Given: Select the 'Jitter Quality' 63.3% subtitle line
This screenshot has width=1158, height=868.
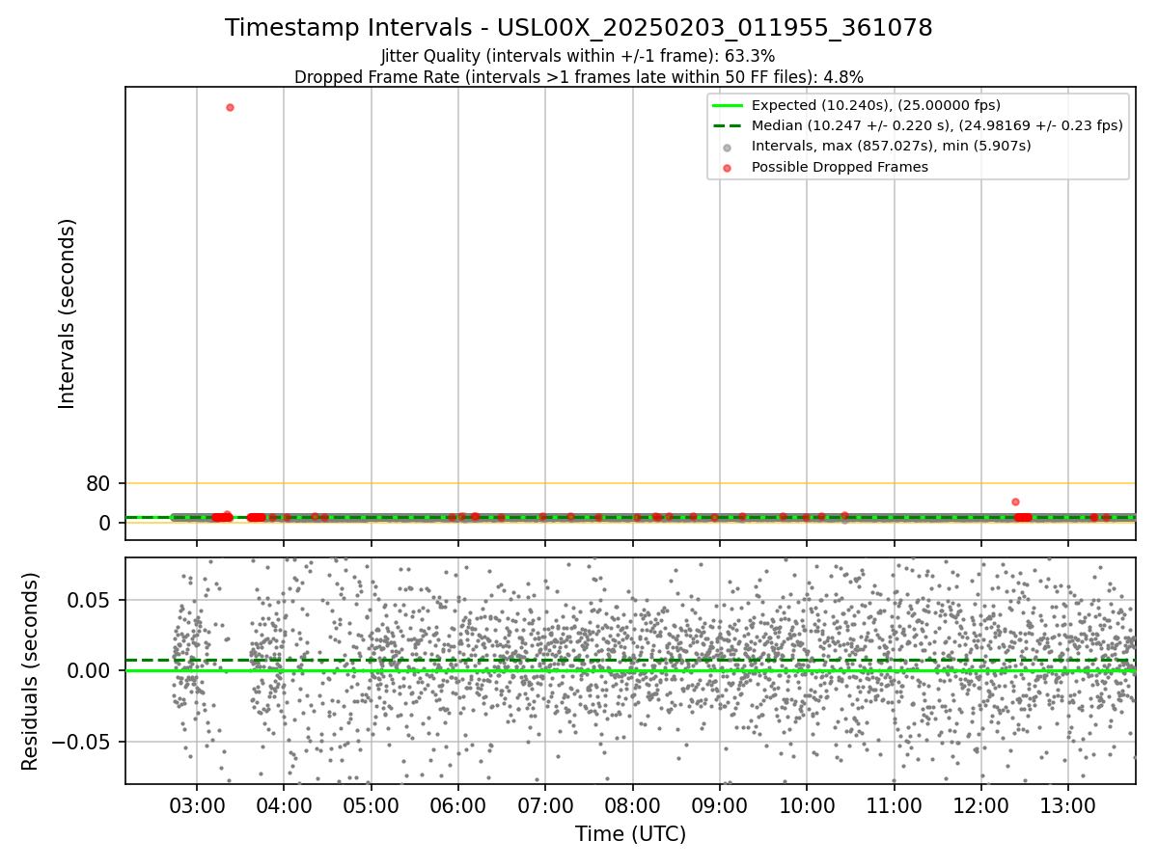Looking at the screenshot, I should [578, 56].
